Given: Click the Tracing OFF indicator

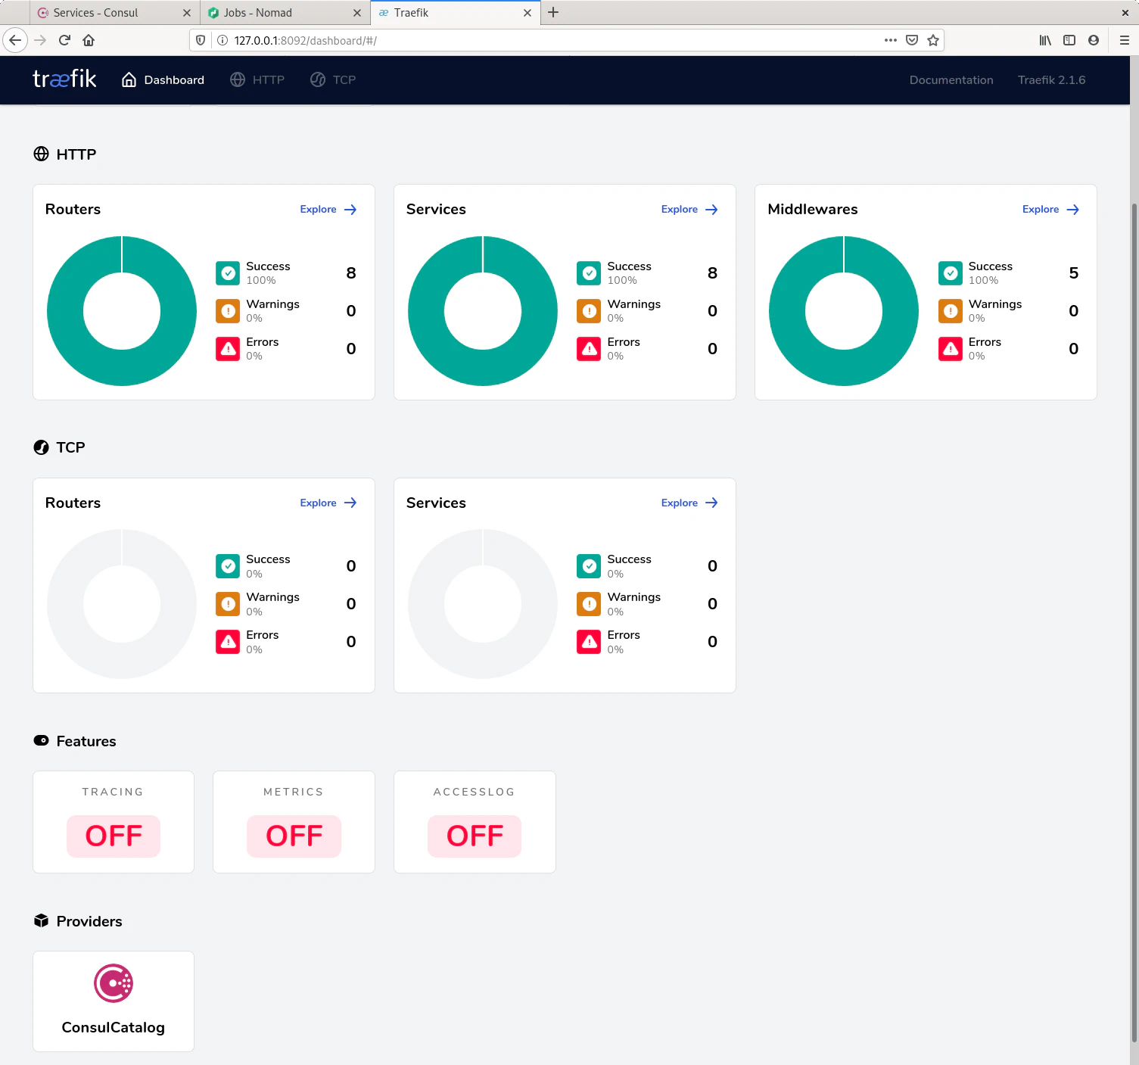Looking at the screenshot, I should [114, 836].
